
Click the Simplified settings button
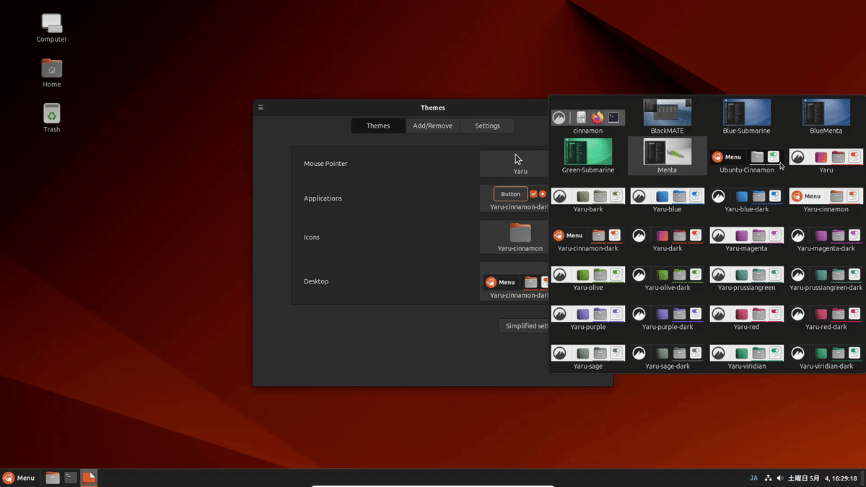[x=525, y=326]
